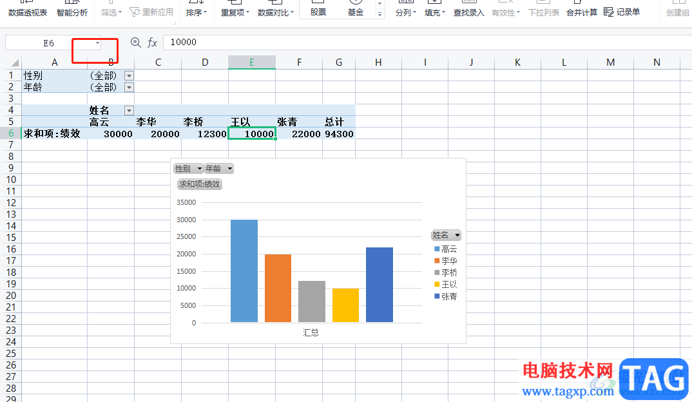Select column E header

pyautogui.click(x=251, y=62)
